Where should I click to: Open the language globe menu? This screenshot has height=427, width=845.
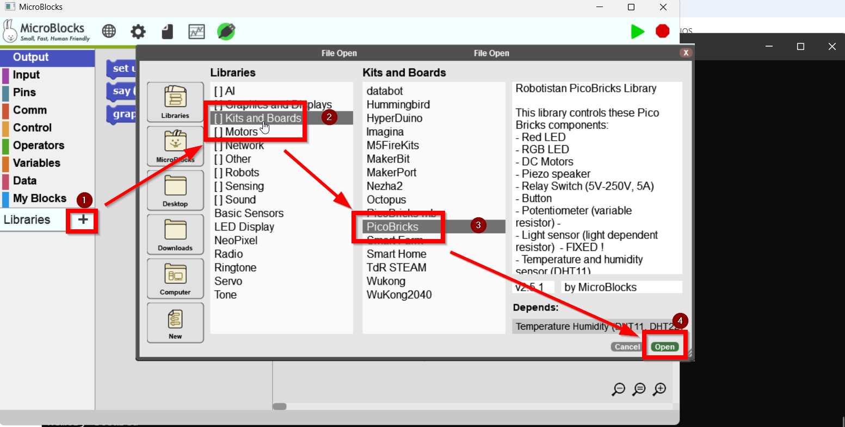point(109,32)
